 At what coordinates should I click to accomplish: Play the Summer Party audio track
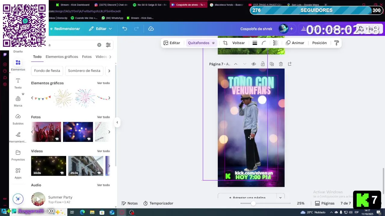click(x=38, y=199)
